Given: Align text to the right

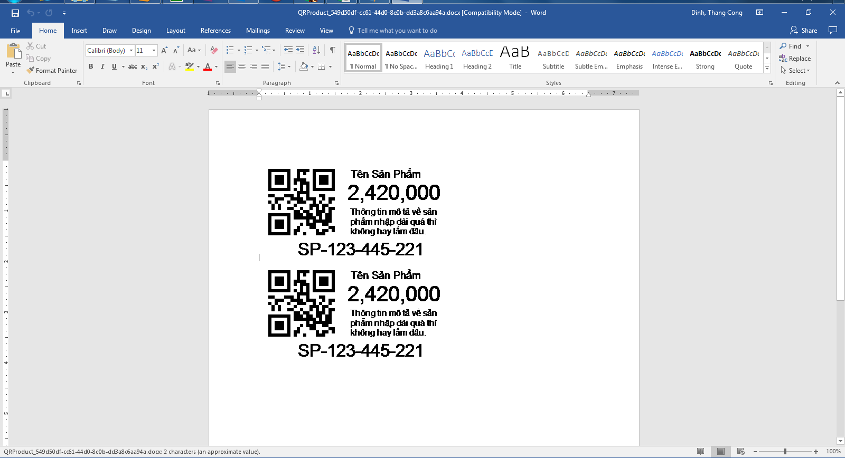Looking at the screenshot, I should [x=253, y=66].
